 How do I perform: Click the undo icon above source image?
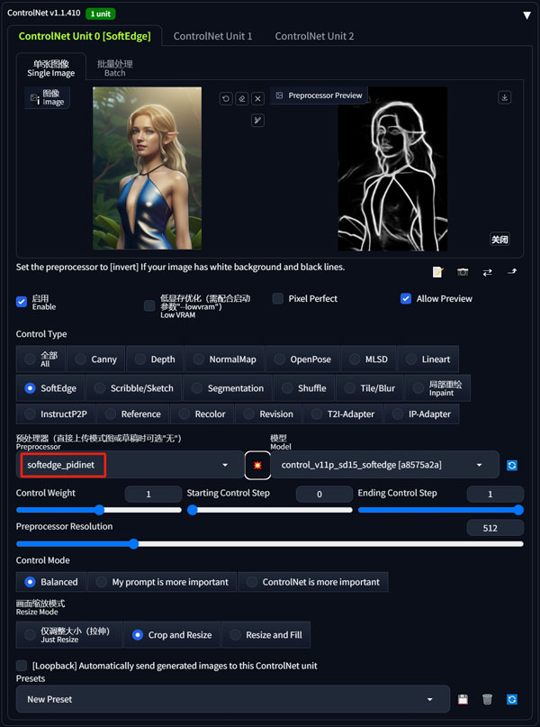pos(226,98)
